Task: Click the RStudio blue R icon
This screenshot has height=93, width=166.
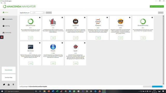Action: click(x=53, y=47)
